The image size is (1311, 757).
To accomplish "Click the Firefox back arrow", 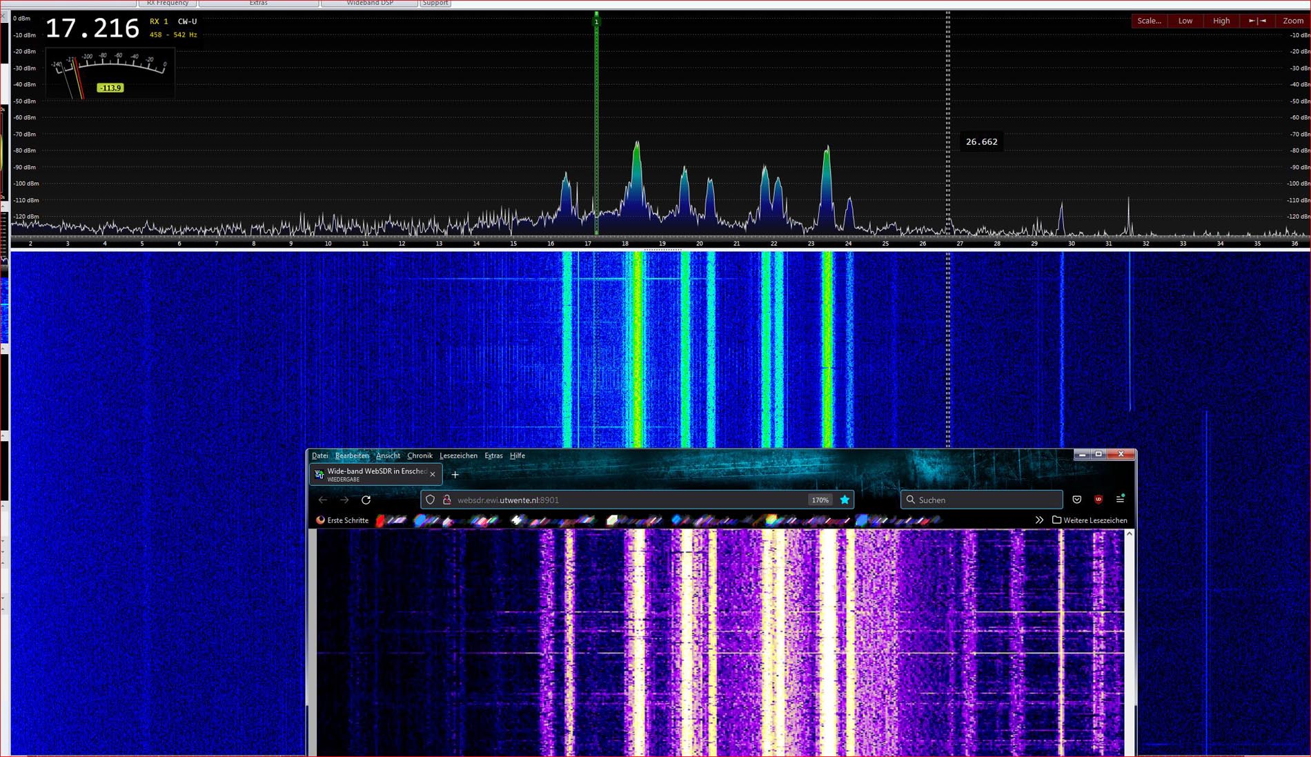I will point(323,500).
